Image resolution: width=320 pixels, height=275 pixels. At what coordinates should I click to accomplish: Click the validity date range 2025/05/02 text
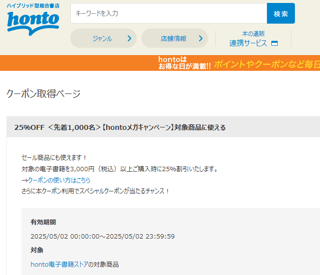point(103,237)
